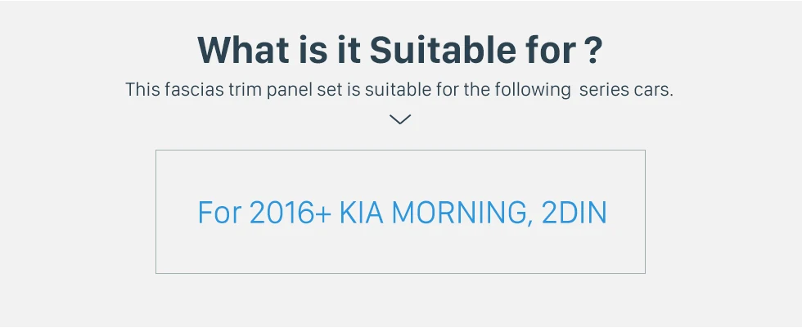Click the word "fascias" in the subtitle

(192, 89)
